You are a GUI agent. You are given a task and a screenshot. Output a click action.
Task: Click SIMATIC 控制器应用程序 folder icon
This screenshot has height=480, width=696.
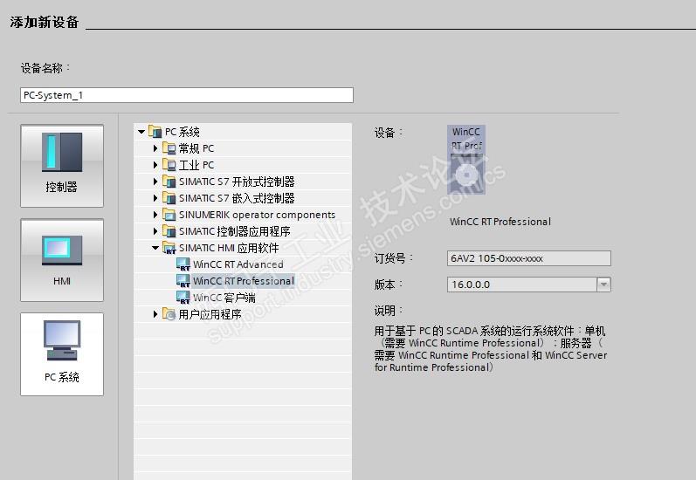click(x=169, y=230)
